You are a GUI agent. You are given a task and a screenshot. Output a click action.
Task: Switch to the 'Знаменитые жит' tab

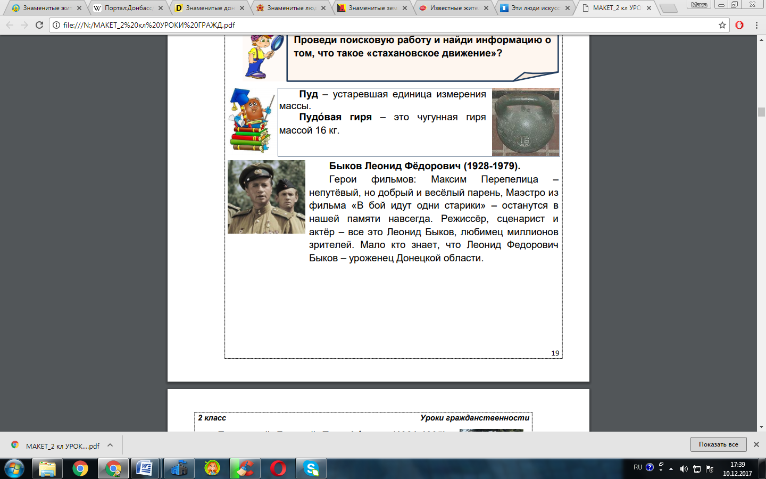(x=47, y=8)
